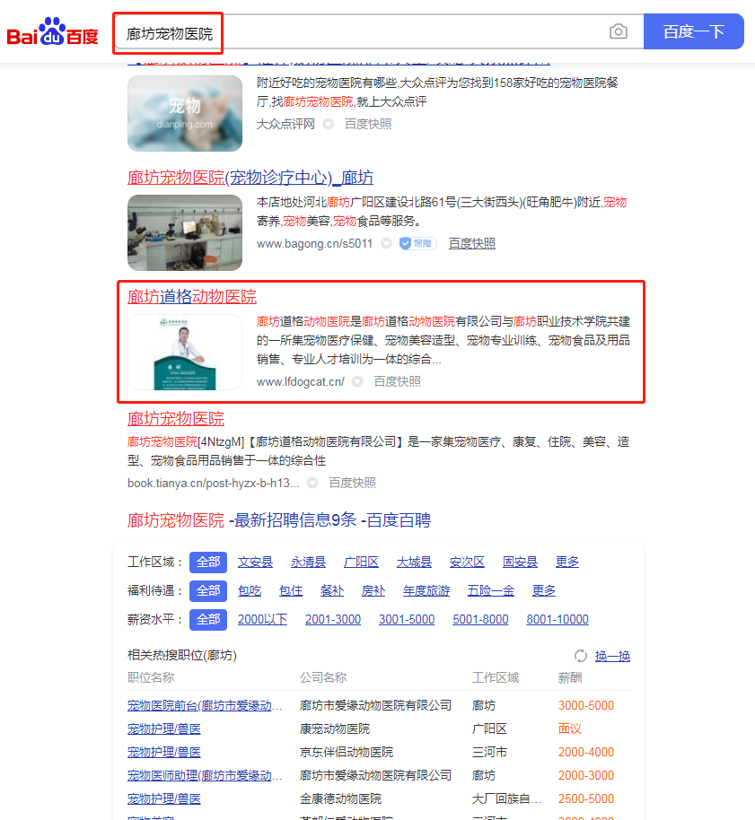
Task: Open 百度快照 for the lfdogcat.cn result
Action: click(x=397, y=382)
